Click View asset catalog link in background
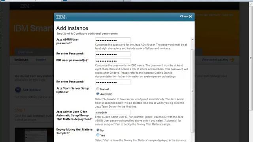 pyautogui.click(x=215, y=60)
